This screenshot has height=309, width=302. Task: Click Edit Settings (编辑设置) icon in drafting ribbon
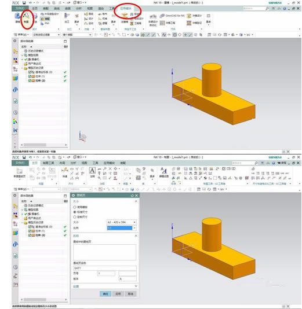coord(164,172)
